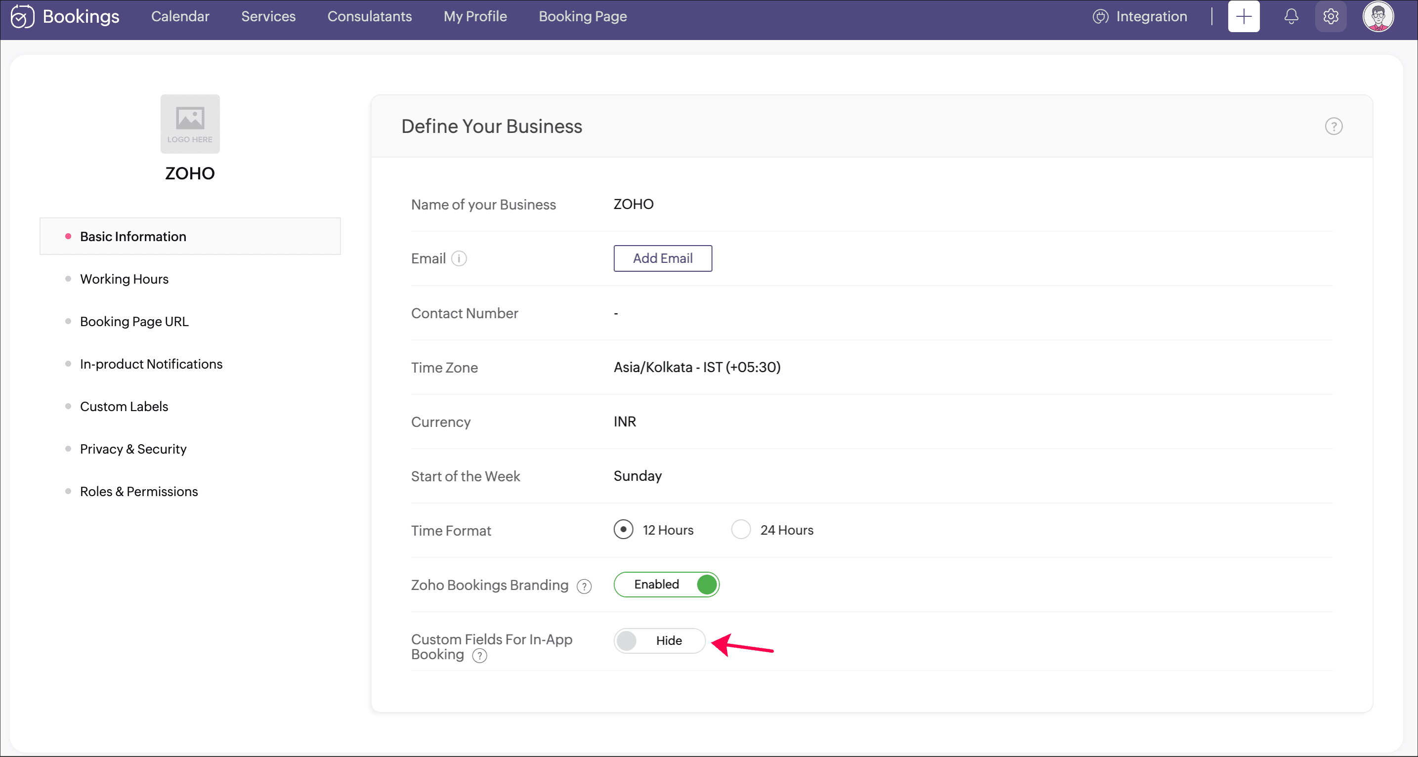Open the Calendar tab
Viewport: 1418px width, 757px height.
pos(180,16)
